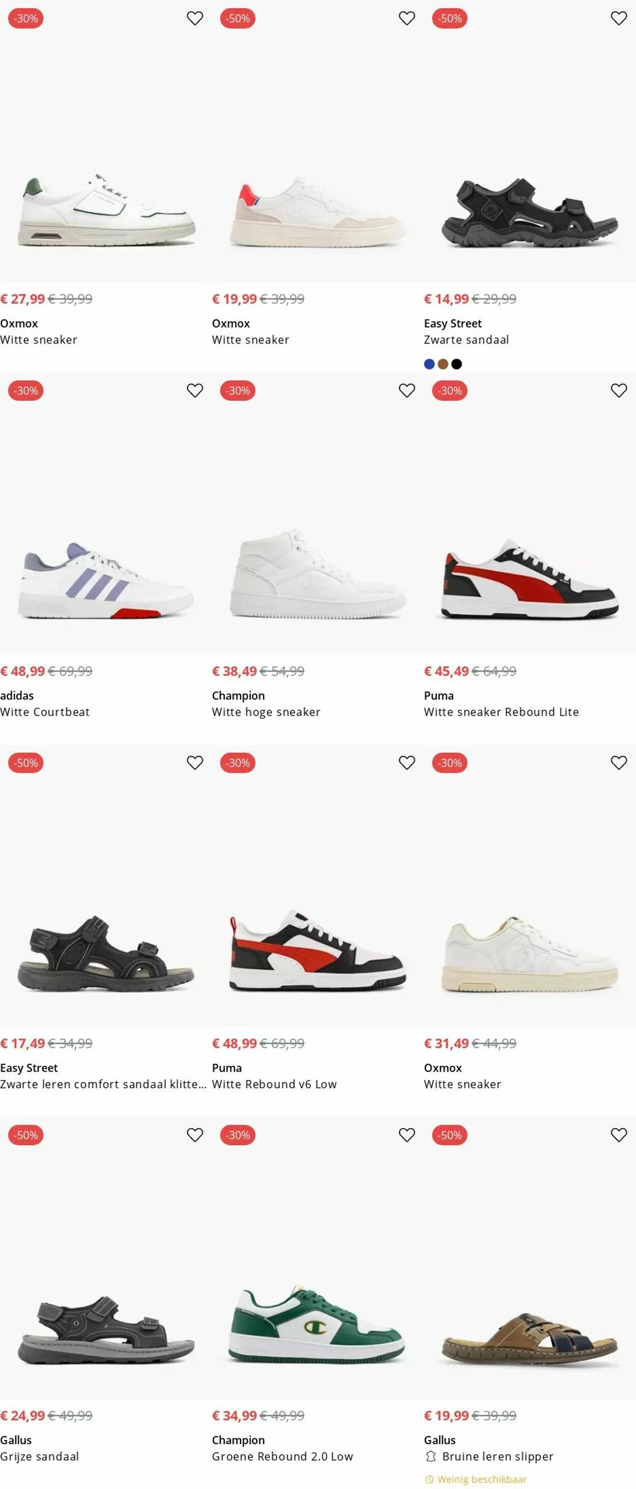Open the Zwarte leren comfort sandaal link
Viewport: 636px width, 1489px height.
103,1085
